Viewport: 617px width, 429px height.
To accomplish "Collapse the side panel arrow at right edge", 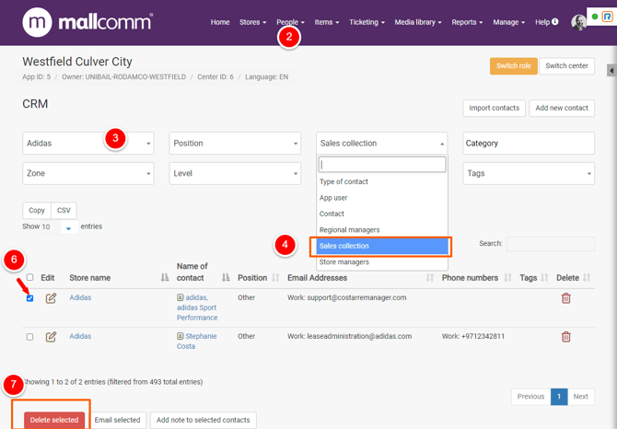I will coord(611,71).
